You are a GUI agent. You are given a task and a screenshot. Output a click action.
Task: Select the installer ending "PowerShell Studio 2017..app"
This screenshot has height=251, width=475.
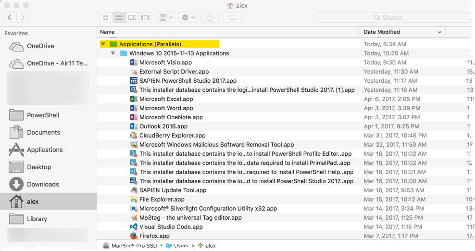tap(246, 181)
